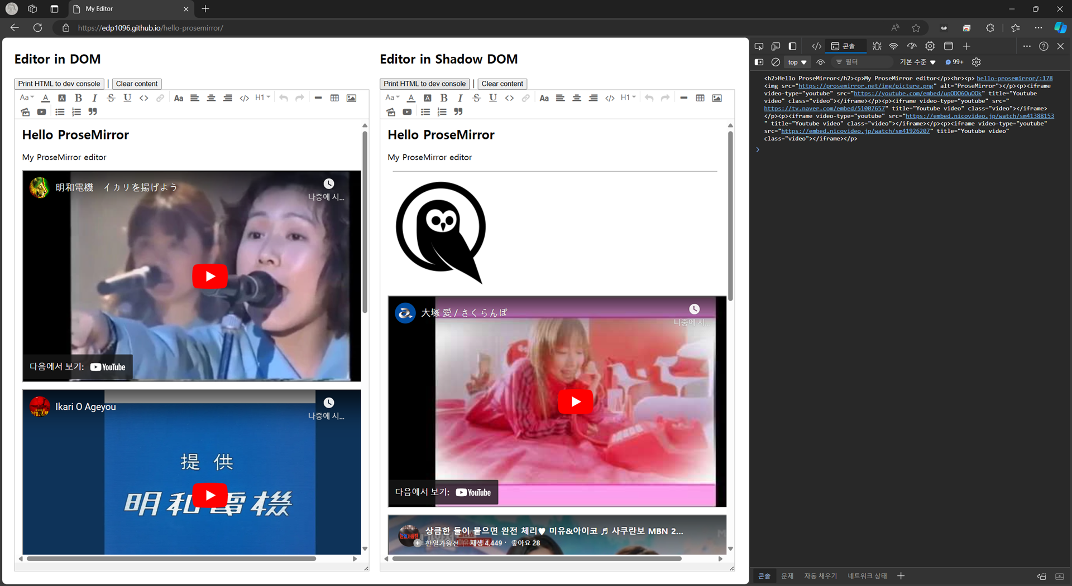Play the Ikari O Ageyou video
The width and height of the screenshot is (1072, 586).
(209, 495)
